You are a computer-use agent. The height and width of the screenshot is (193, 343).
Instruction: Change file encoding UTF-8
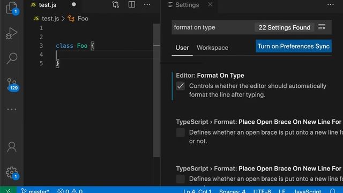click(262, 191)
